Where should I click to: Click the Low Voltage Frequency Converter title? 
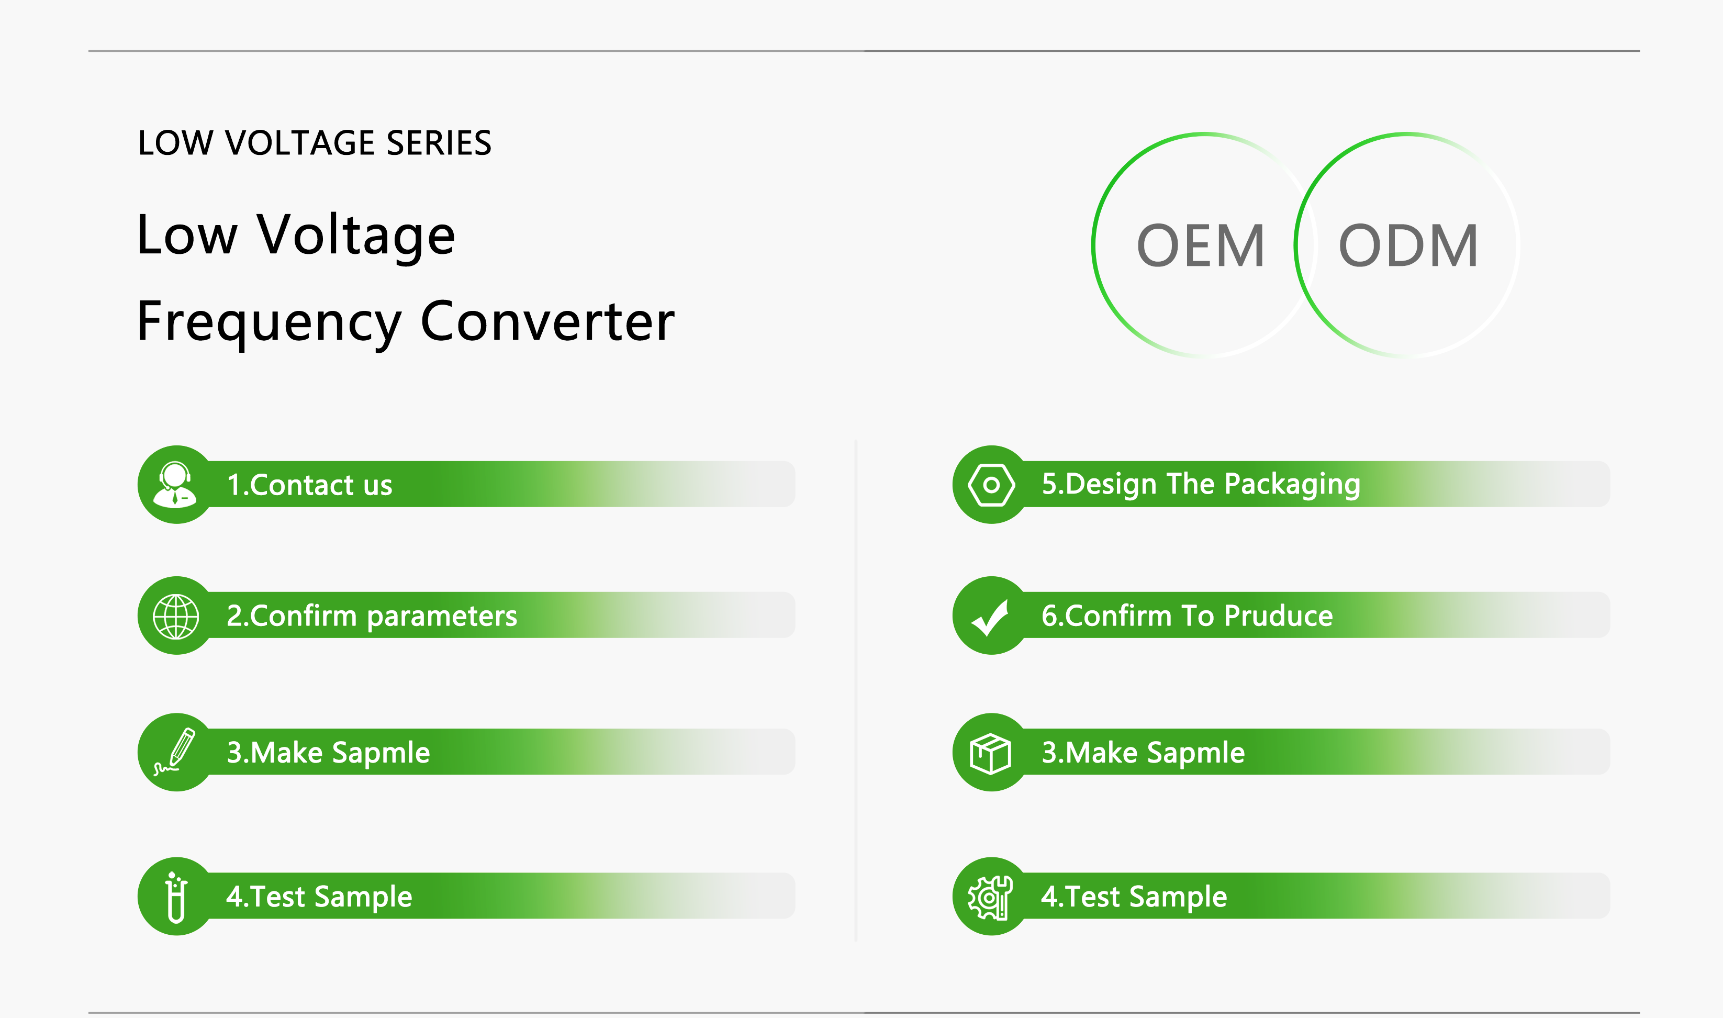tap(406, 279)
